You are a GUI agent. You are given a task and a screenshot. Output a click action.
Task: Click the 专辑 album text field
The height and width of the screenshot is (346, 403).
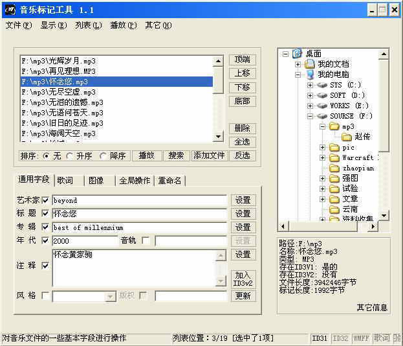(139, 227)
